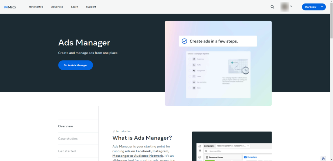The width and height of the screenshot is (333, 161).
Task: Click the Leads funnel icon
Action: 194,76
